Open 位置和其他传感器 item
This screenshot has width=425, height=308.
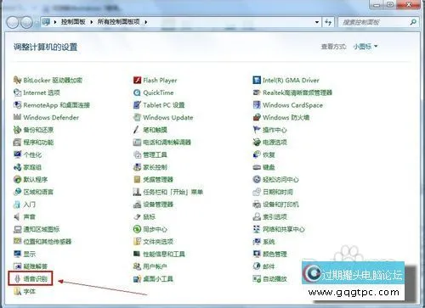(42, 241)
